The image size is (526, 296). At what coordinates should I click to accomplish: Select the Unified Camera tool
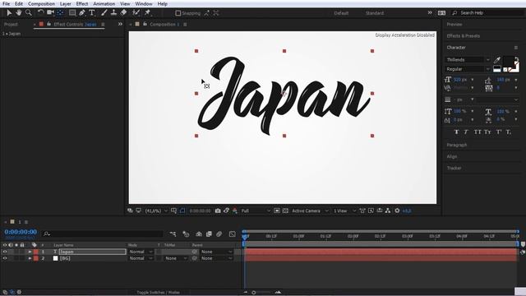tap(50, 13)
